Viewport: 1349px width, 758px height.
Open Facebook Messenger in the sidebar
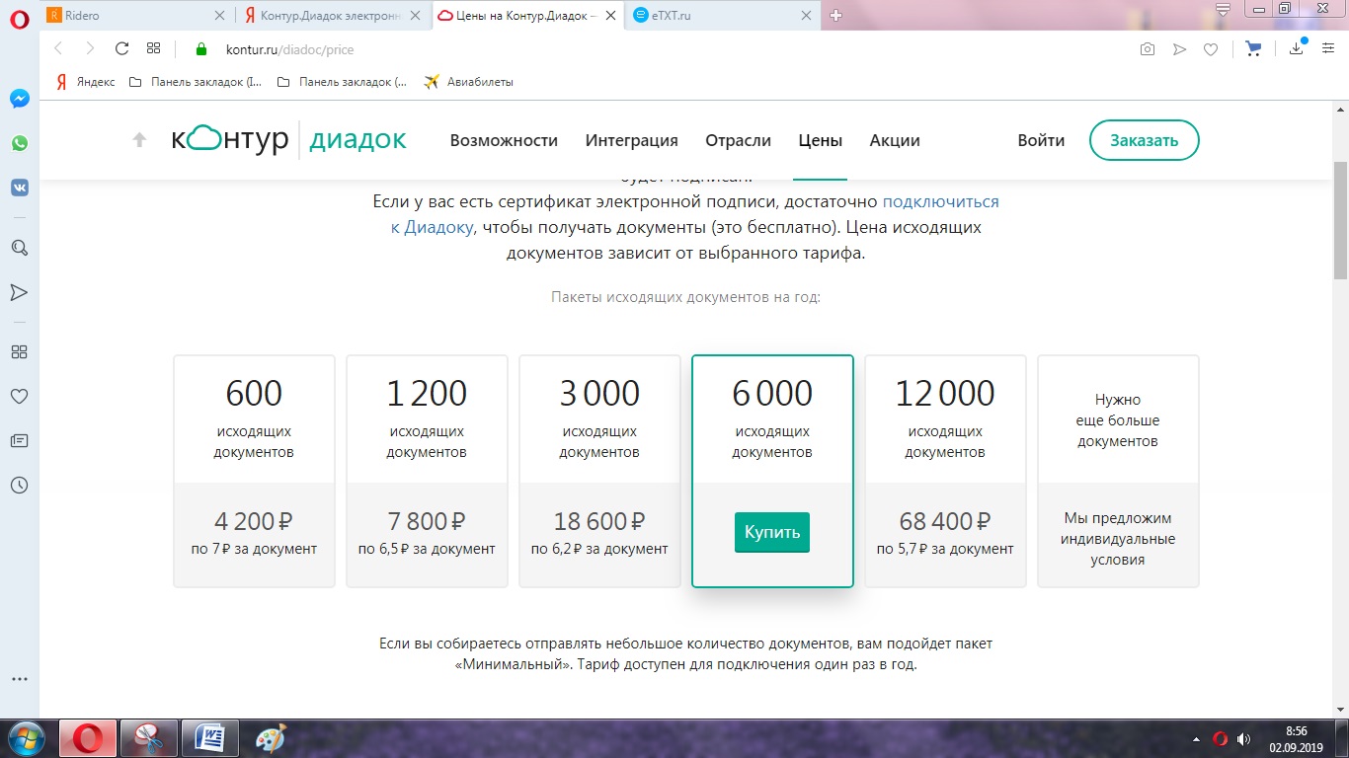pos(19,99)
